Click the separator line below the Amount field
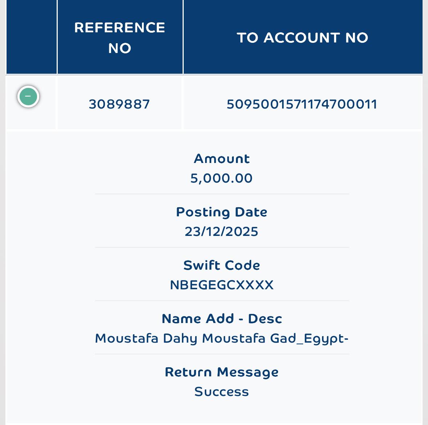The width and height of the screenshot is (428, 425). click(x=222, y=194)
